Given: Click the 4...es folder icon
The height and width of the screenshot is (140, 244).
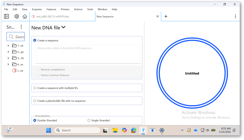Looking at the screenshot, I should [x=14, y=64].
